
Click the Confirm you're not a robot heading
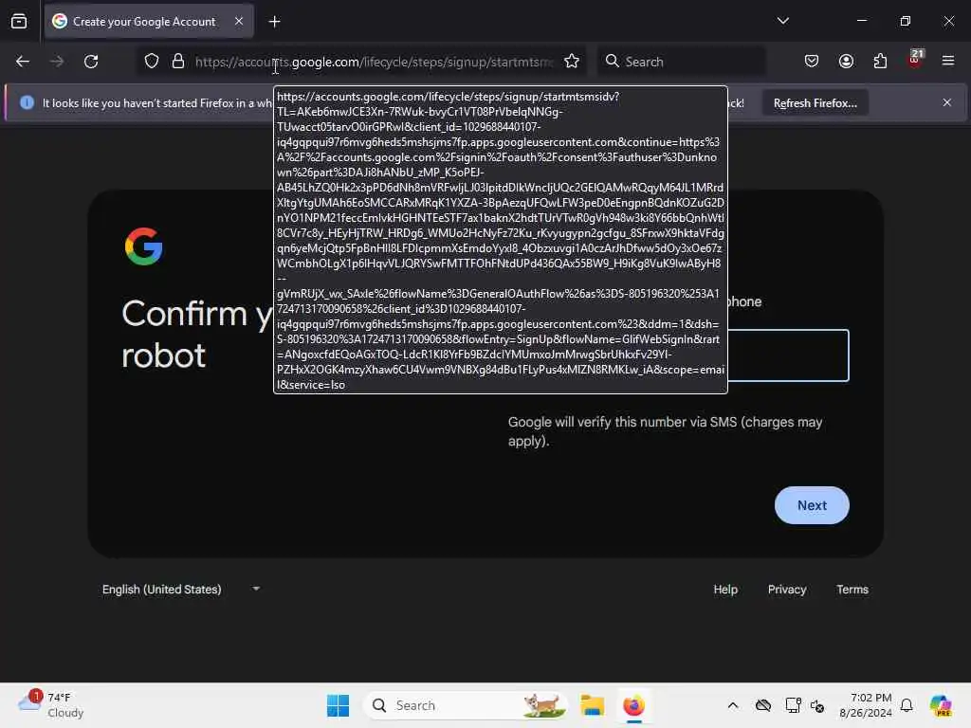[x=197, y=335]
